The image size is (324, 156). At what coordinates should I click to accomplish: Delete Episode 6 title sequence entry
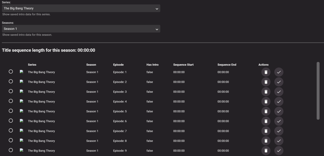pyautogui.click(x=266, y=121)
